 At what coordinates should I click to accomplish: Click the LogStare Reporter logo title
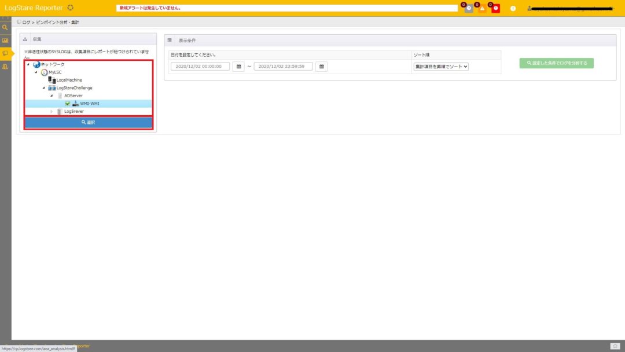(34, 8)
